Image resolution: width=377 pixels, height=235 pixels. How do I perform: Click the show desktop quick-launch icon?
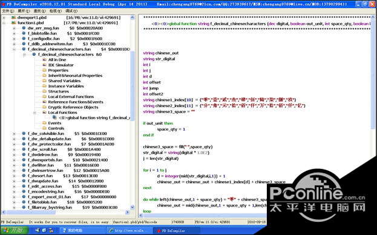[x=38, y=230]
